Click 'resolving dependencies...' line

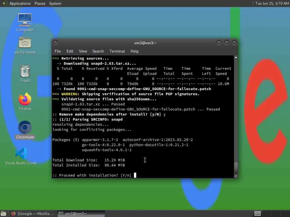point(81,124)
